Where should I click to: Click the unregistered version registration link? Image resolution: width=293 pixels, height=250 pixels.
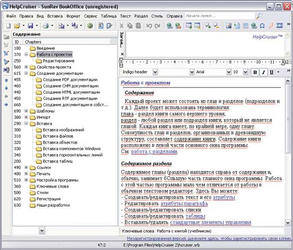click(x=209, y=239)
